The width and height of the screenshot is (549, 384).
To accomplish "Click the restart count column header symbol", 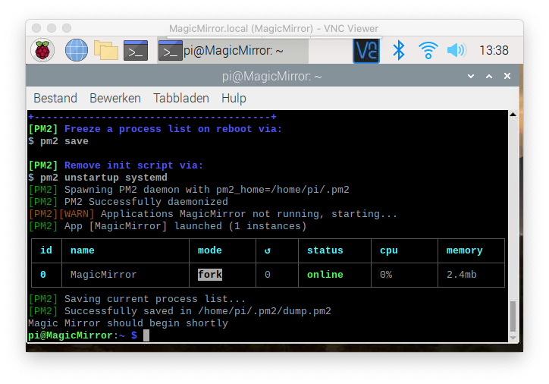I will pyautogui.click(x=268, y=250).
